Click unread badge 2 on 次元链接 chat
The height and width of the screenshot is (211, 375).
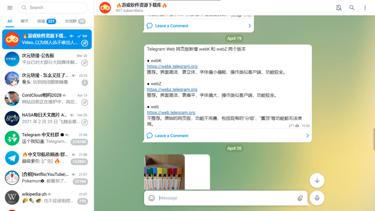pos(85,82)
